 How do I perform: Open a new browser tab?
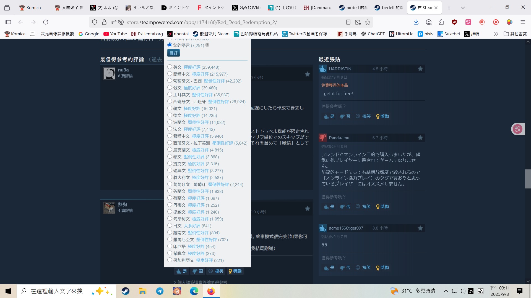(x=449, y=8)
